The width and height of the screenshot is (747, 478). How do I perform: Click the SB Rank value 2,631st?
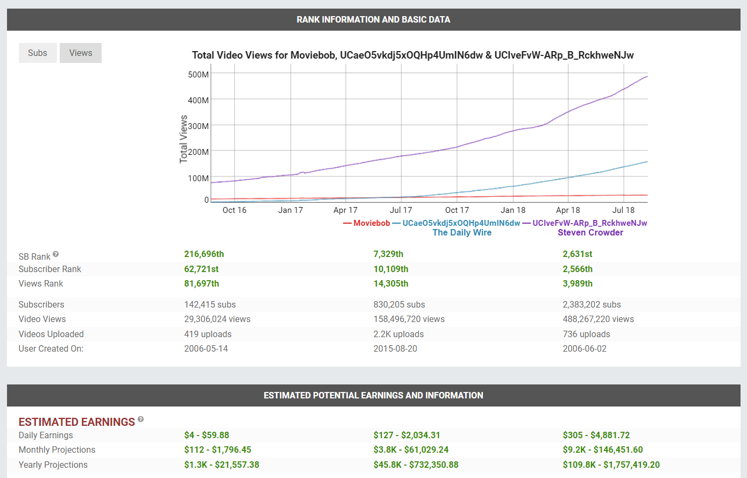[578, 254]
